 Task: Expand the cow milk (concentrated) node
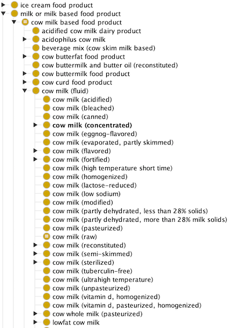point(35,125)
